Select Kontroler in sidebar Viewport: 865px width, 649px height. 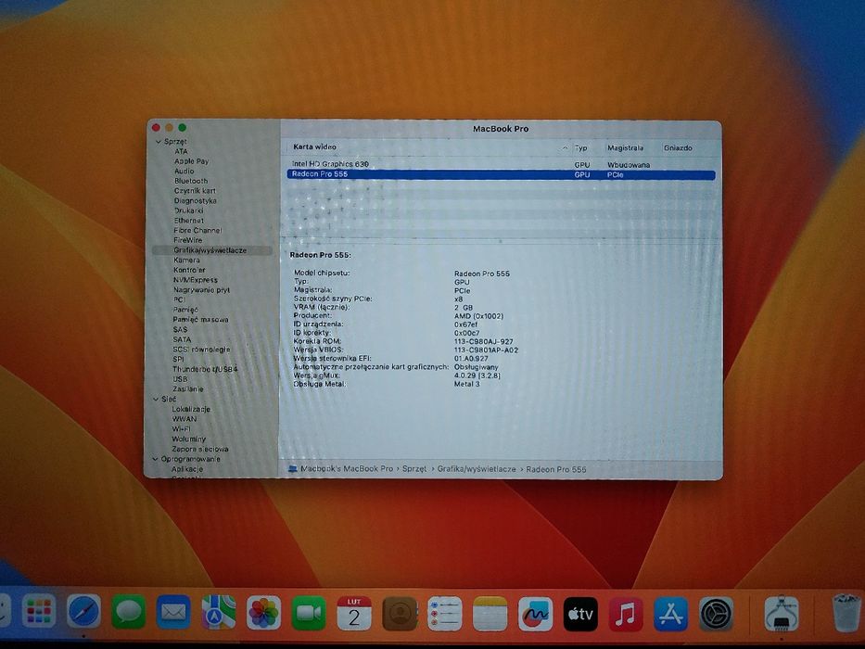189,271
